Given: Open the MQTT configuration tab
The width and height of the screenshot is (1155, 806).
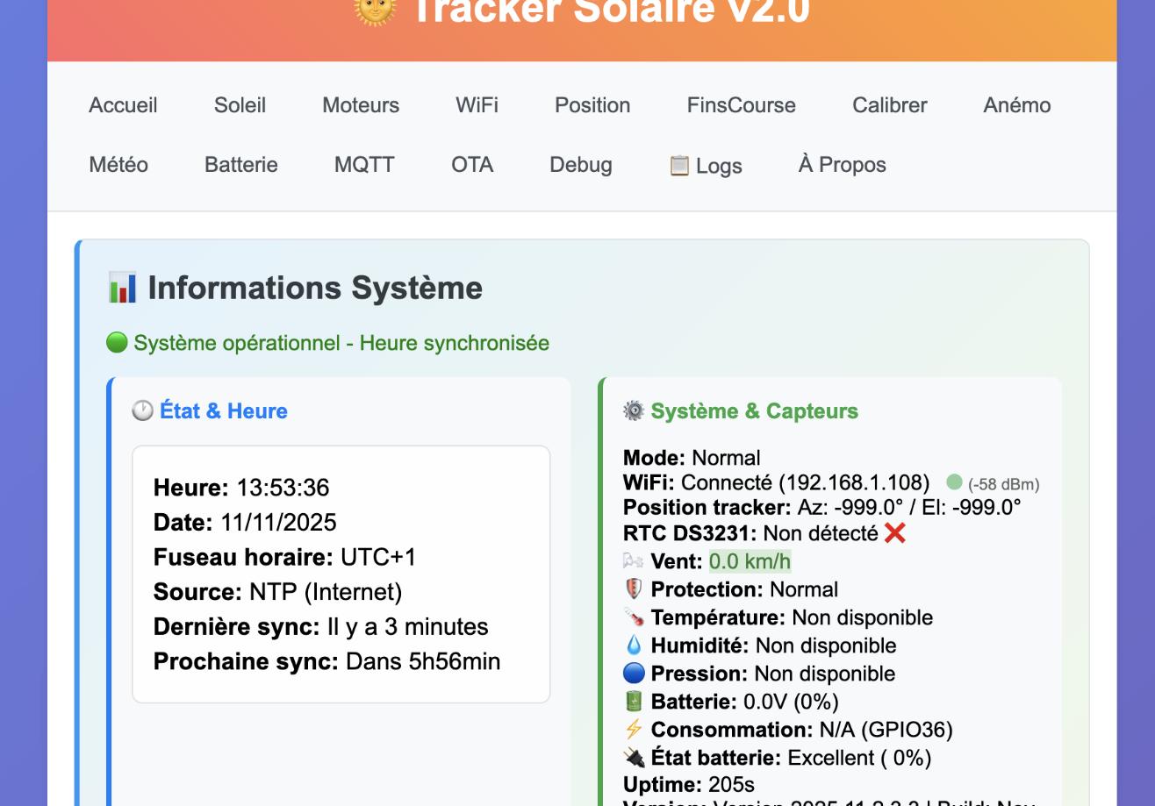Looking at the screenshot, I should click(364, 165).
